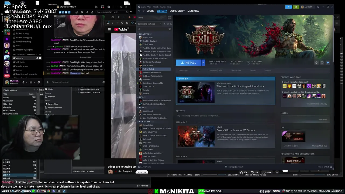Click the library search field in Steam
Screen dimensions: 345x194
[152, 29]
